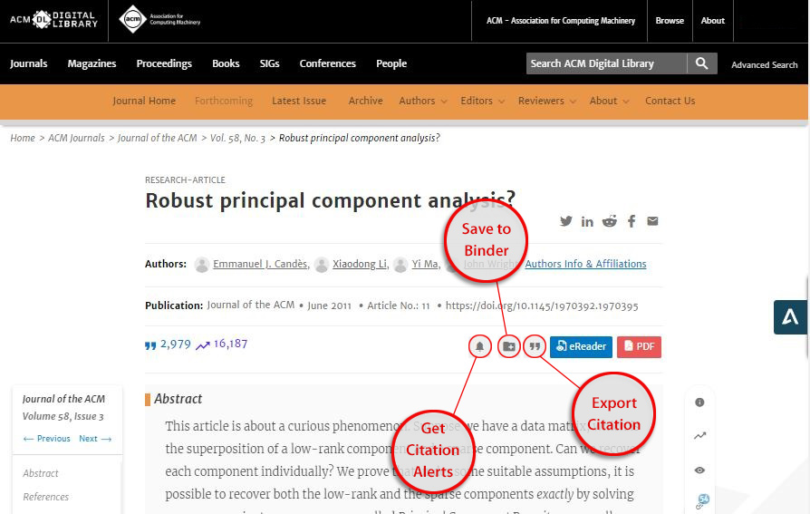The height and width of the screenshot is (514, 810).
Task: Click Advanced Search link
Action: click(x=764, y=64)
